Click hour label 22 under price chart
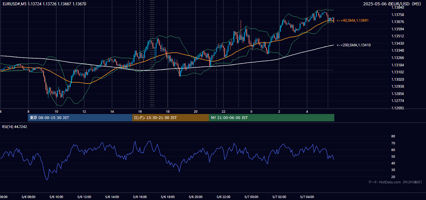The width and height of the screenshot is (426, 200). (x=223, y=111)
